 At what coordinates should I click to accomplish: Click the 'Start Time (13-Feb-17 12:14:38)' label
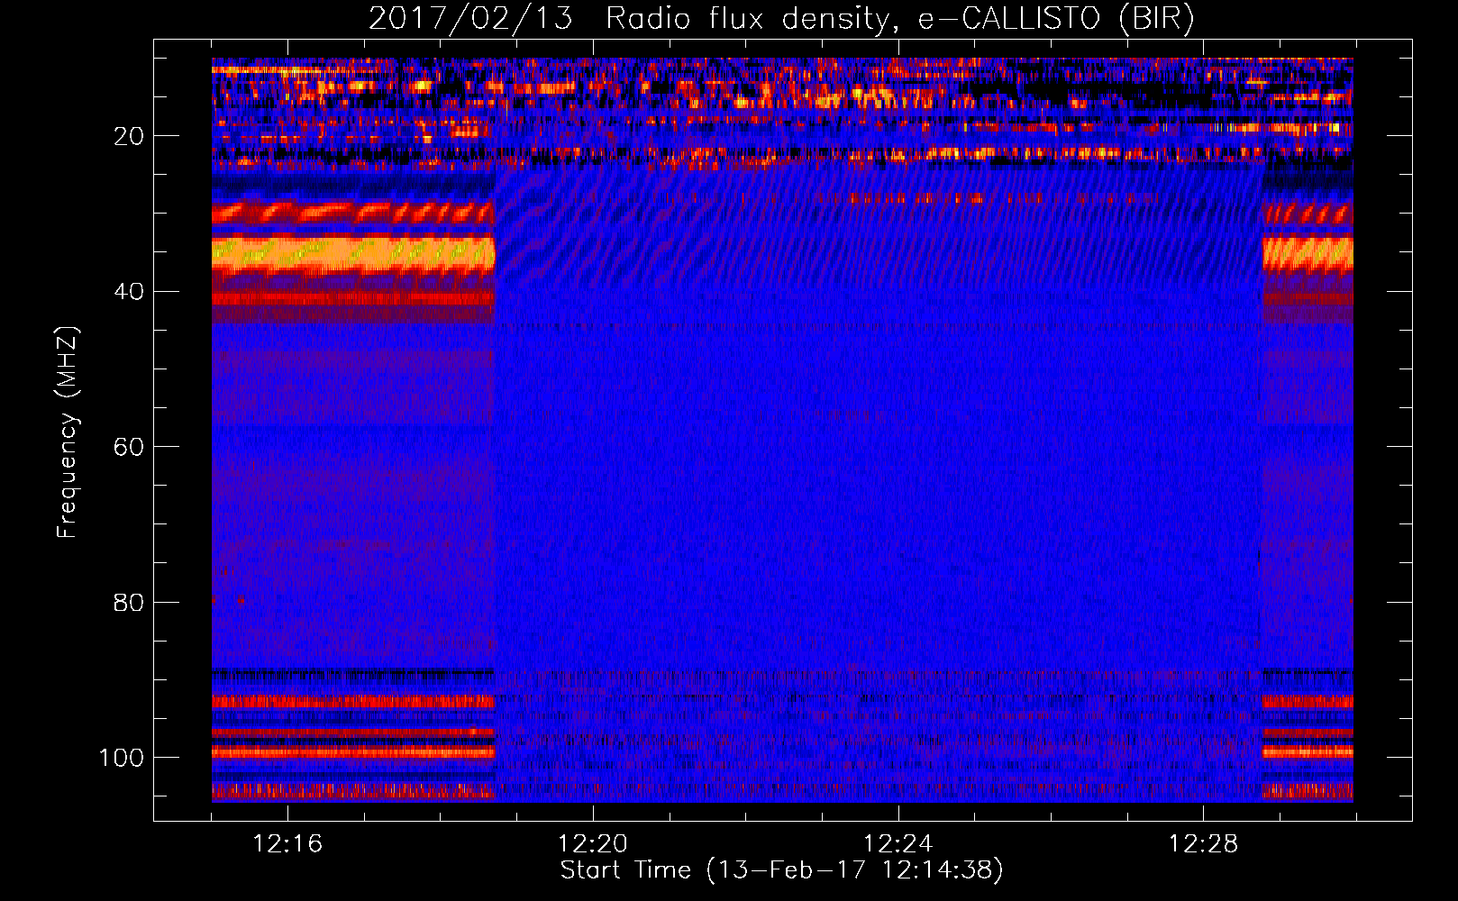(781, 869)
